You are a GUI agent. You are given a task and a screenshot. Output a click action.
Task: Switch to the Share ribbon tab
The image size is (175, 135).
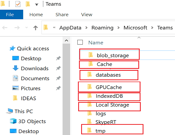tap(62, 15)
